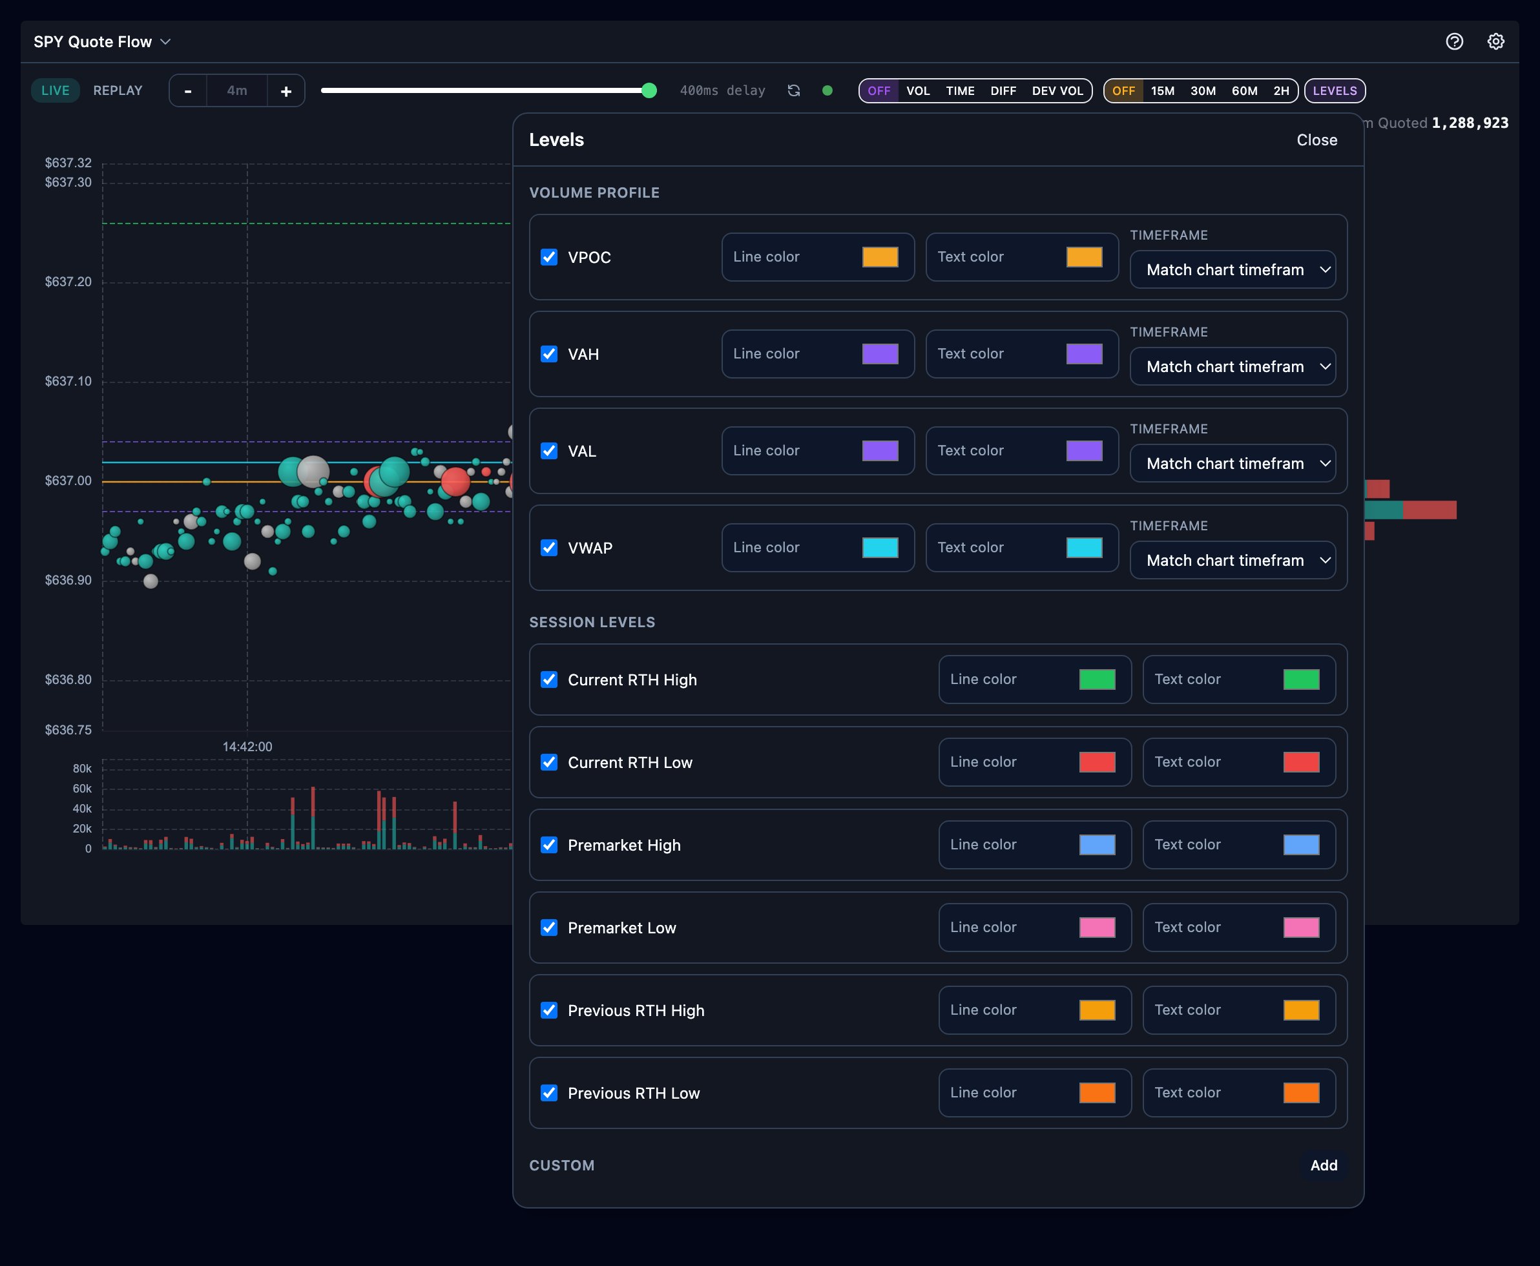Click the 4m timeframe value field

pyautogui.click(x=237, y=90)
